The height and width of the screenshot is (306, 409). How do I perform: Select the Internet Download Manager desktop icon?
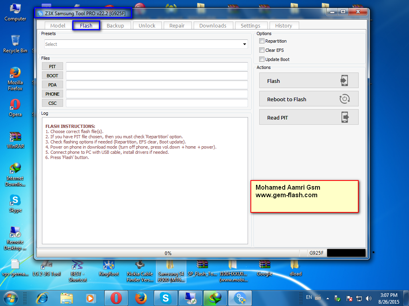[x=15, y=175]
